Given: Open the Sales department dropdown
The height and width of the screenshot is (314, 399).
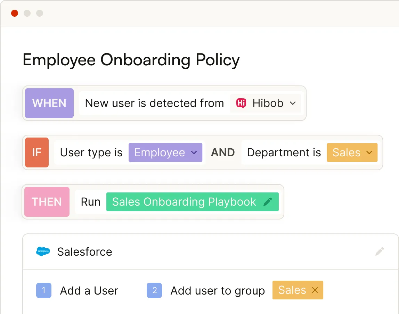Looking at the screenshot, I should click(352, 152).
